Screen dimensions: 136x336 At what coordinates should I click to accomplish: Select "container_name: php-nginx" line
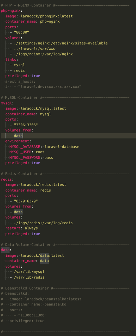pyautogui.click(x=32, y=22)
